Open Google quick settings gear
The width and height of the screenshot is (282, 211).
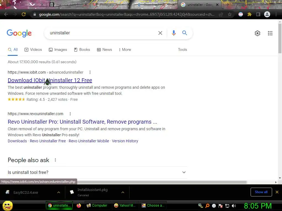point(257,33)
